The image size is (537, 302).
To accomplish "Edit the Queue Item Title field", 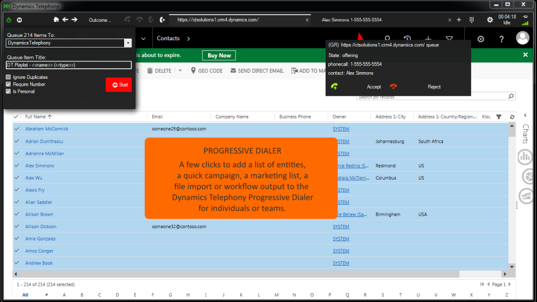I will click(68, 65).
